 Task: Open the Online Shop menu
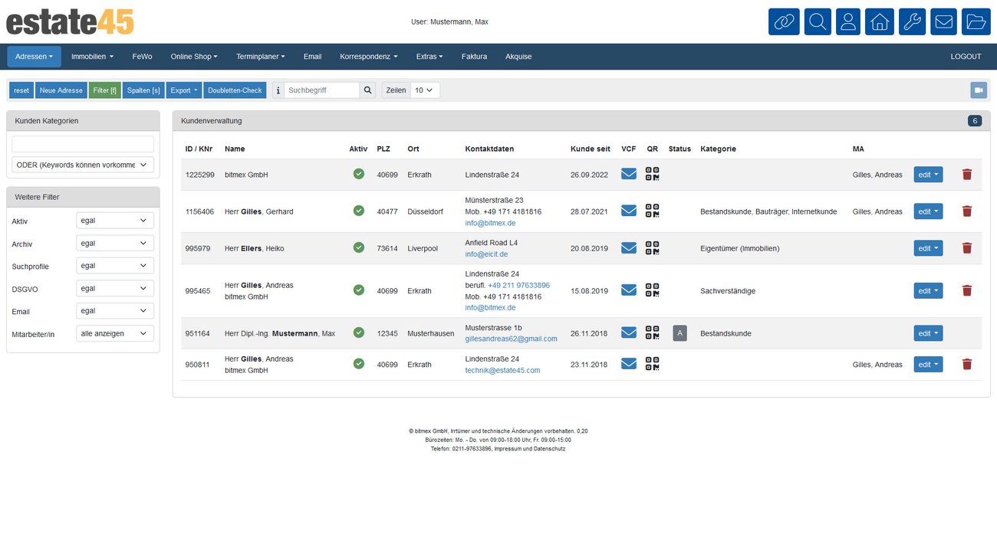[194, 57]
